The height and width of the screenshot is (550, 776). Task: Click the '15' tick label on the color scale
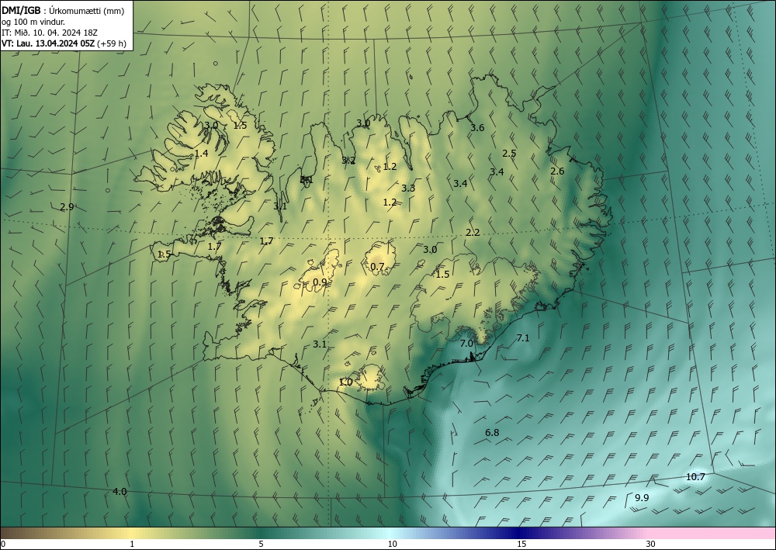point(521,545)
